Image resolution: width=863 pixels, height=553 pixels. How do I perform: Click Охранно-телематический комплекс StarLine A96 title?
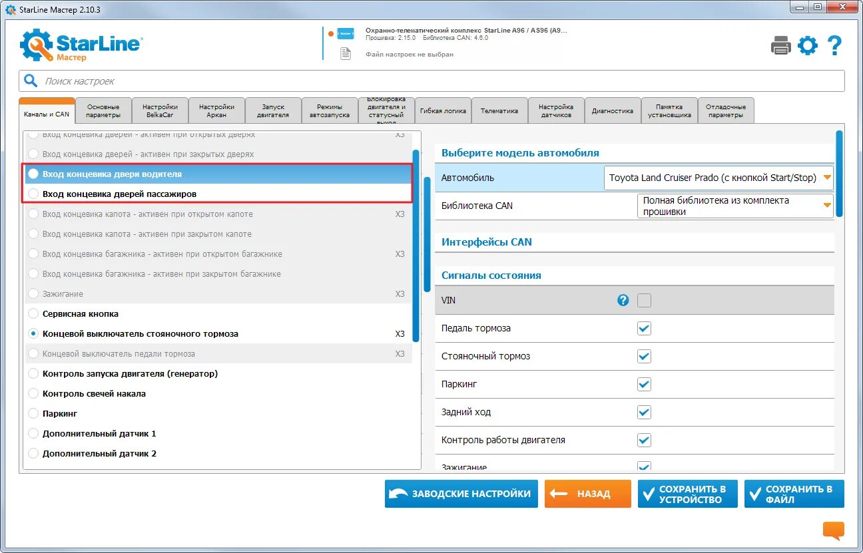click(x=466, y=31)
